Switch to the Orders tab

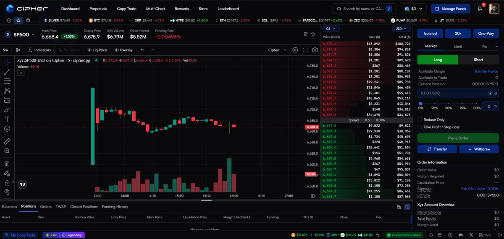click(x=46, y=207)
